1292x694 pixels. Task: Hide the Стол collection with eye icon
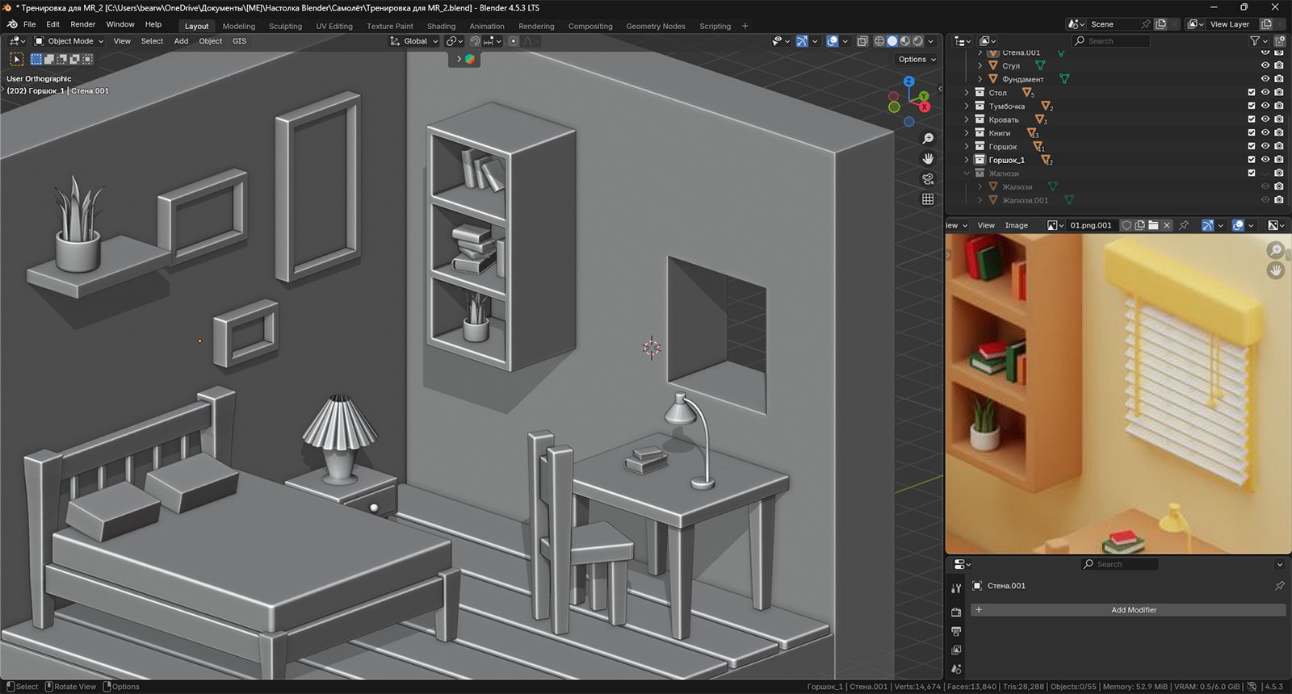tap(1265, 93)
